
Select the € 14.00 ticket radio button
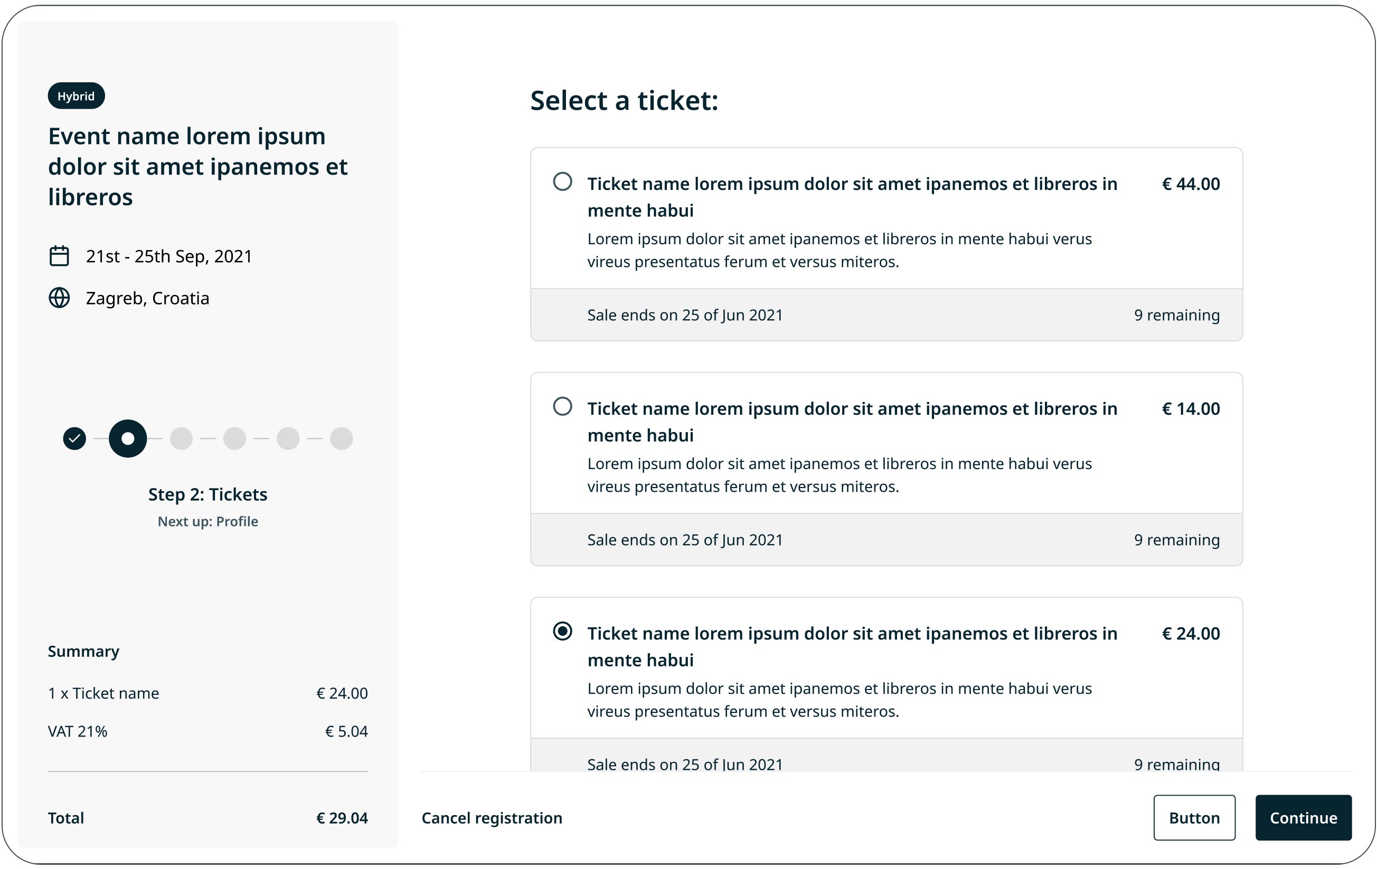pyautogui.click(x=563, y=406)
